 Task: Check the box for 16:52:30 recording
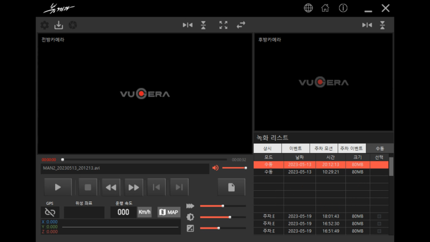[379, 224]
